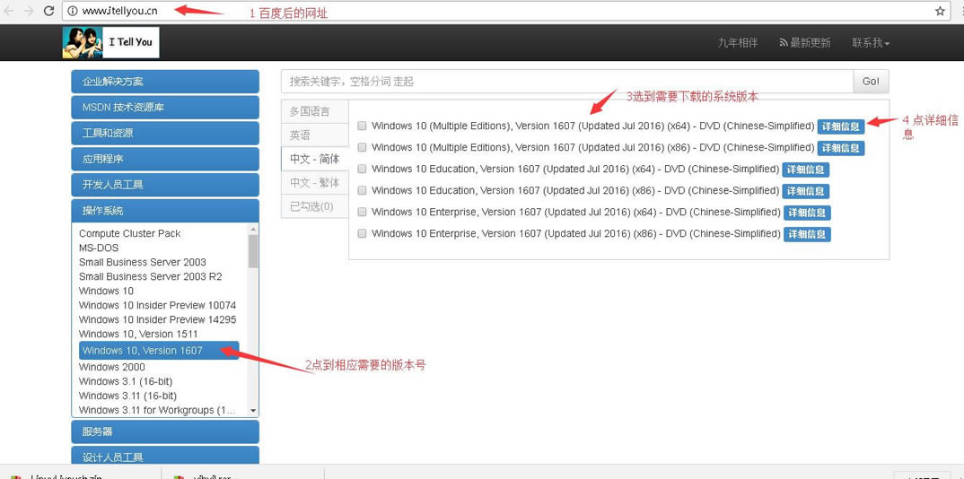Switch to the 多国语言 tab

click(315, 111)
